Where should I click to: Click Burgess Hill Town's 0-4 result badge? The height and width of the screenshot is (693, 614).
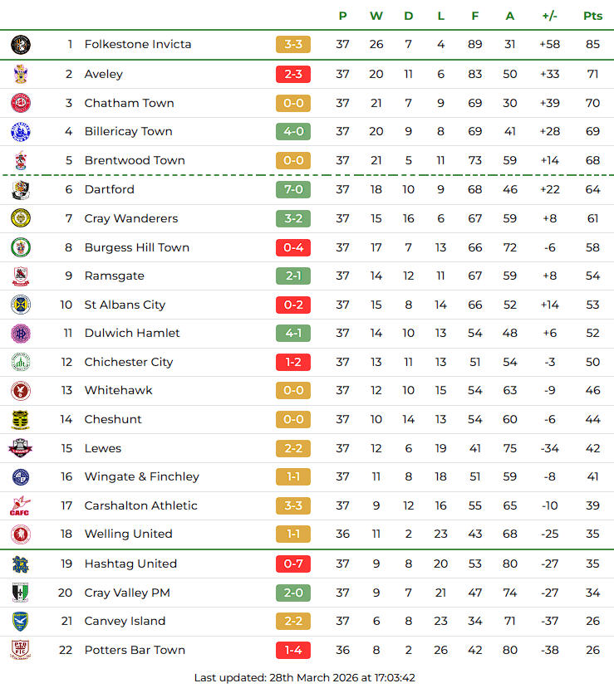click(x=293, y=247)
